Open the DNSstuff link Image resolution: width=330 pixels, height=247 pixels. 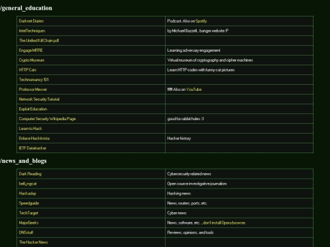[x=26, y=232]
